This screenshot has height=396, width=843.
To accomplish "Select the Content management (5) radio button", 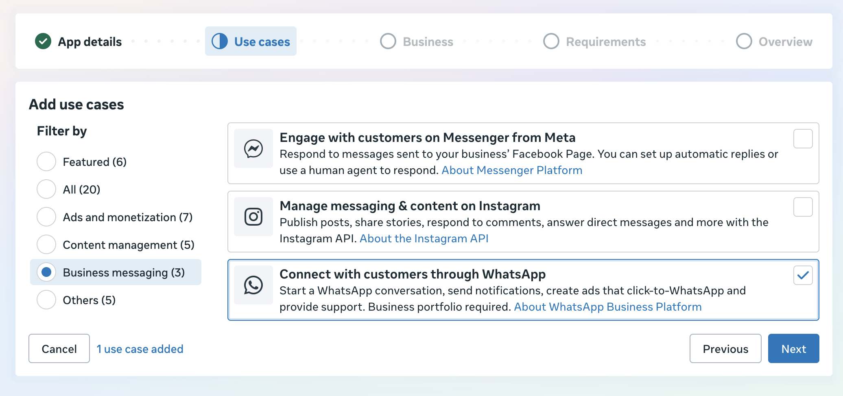I will tap(46, 244).
